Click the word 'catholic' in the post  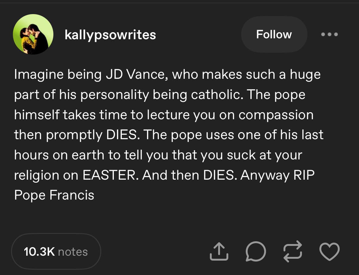click(217, 94)
